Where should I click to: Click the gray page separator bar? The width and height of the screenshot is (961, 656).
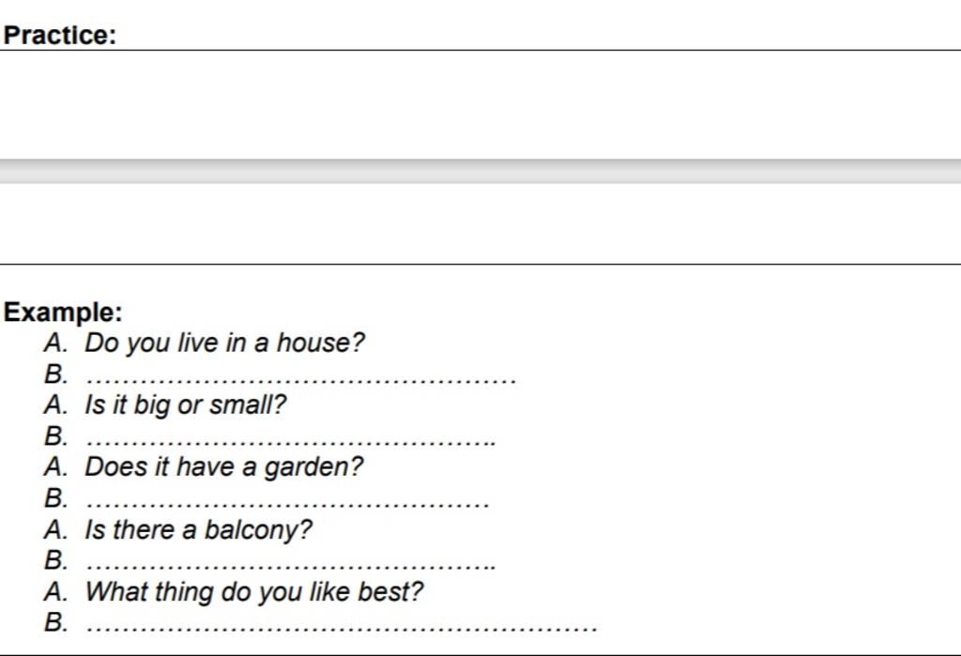pyautogui.click(x=480, y=171)
